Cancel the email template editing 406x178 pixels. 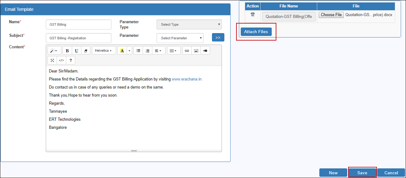click(x=391, y=173)
